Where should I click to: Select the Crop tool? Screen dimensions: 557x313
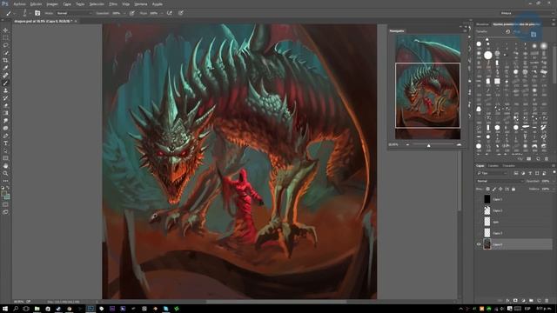click(5, 60)
